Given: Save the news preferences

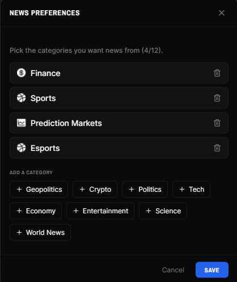Looking at the screenshot, I should [212, 270].
